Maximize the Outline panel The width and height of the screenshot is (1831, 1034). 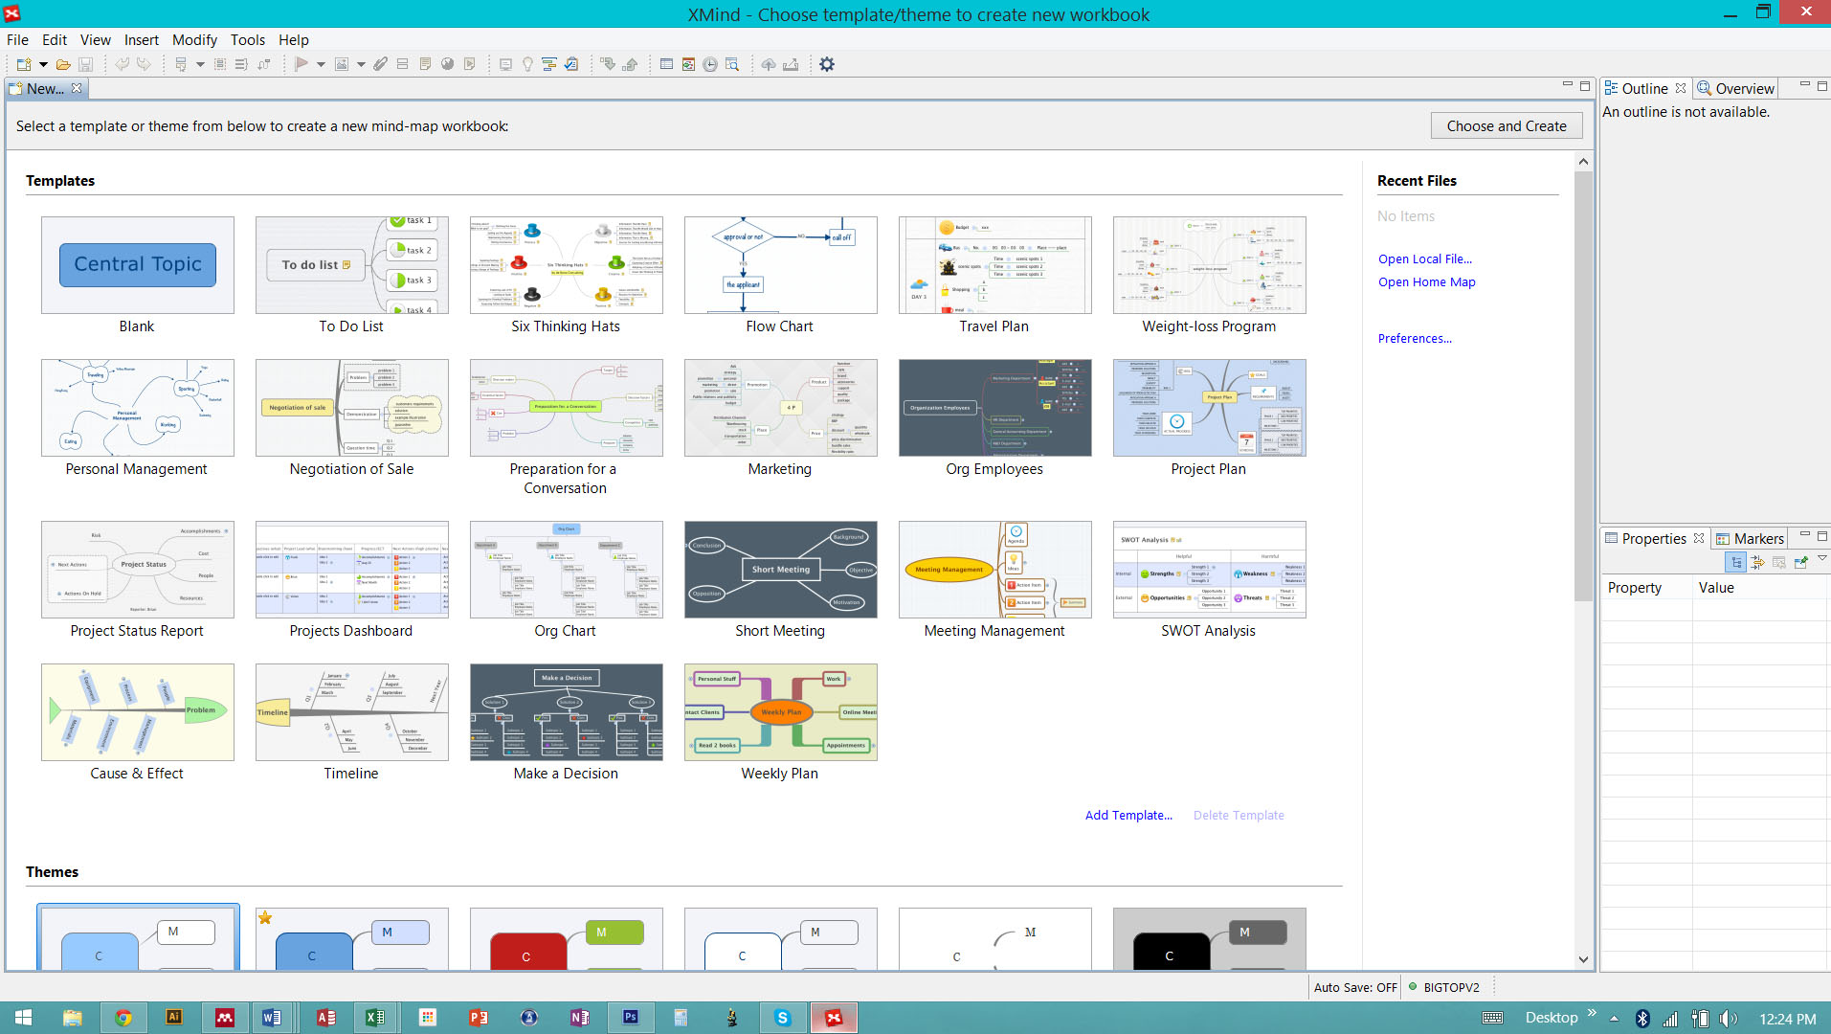[1822, 86]
